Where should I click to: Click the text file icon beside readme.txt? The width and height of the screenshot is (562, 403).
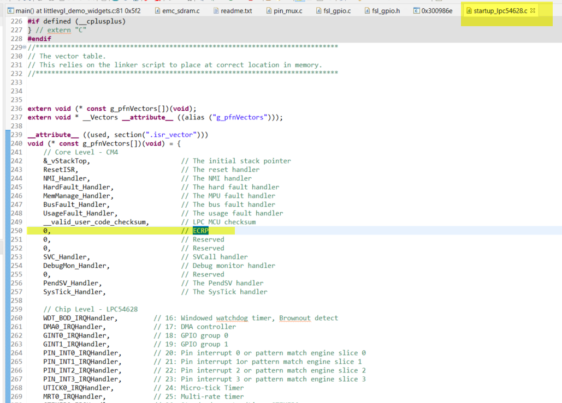coord(215,10)
